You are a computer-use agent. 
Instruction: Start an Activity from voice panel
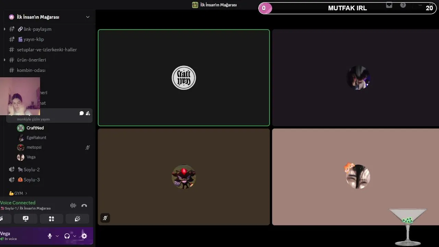[x=51, y=219]
